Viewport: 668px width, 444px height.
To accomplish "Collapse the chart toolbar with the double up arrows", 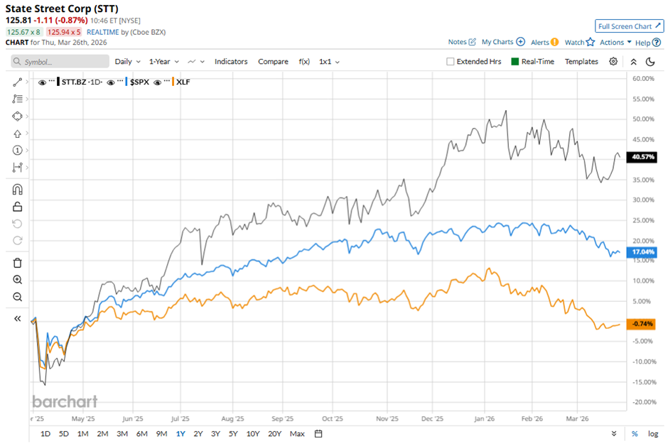I will click(x=633, y=62).
